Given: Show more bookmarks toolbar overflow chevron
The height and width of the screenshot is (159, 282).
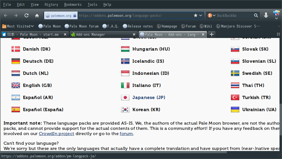Looking at the screenshot, I should coord(279,26).
